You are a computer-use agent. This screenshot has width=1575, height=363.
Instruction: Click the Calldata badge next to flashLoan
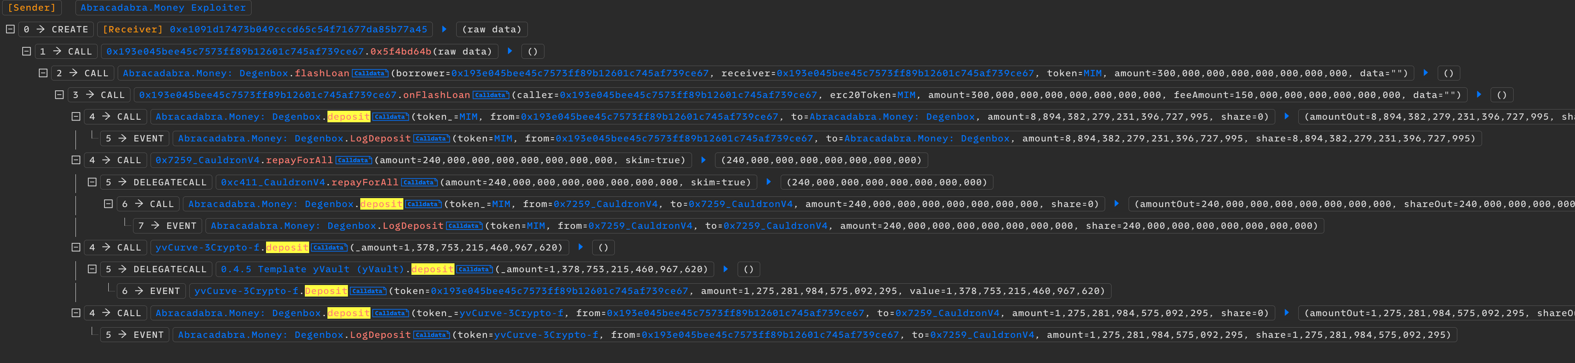click(370, 73)
